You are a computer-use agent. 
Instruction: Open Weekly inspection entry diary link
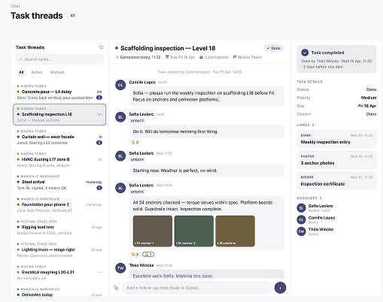pyautogui.click(x=336, y=139)
